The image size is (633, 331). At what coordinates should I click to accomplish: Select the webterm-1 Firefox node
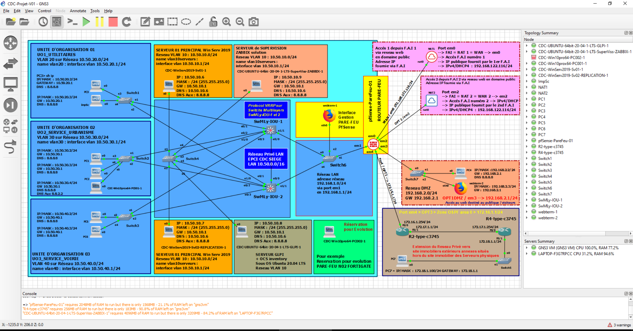(x=329, y=115)
